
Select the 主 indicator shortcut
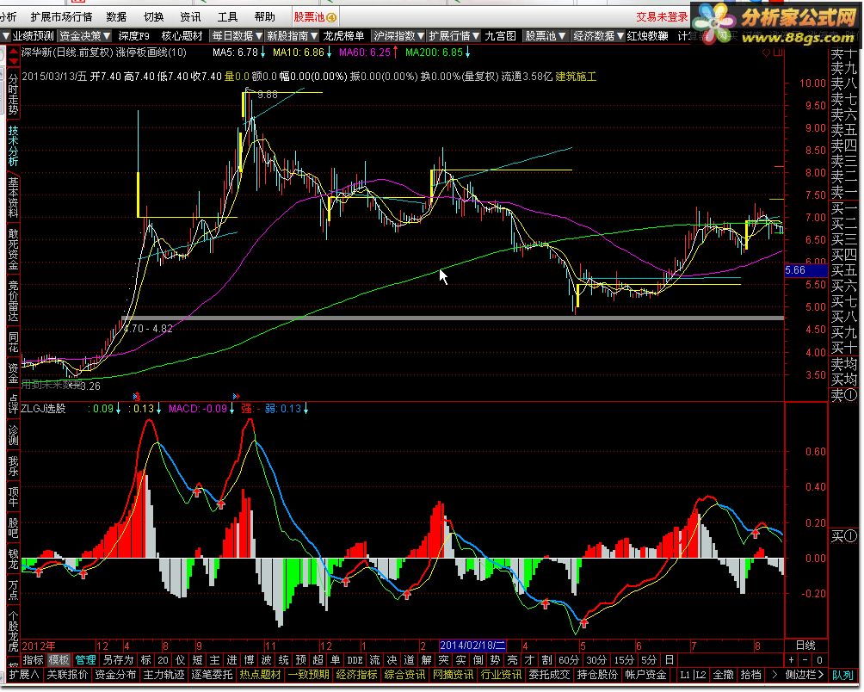click(214, 660)
